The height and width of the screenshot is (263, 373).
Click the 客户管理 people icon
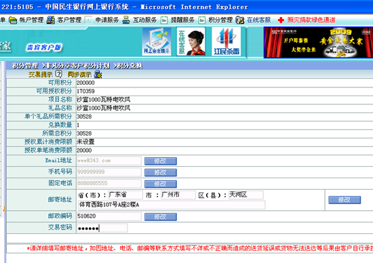click(50, 20)
